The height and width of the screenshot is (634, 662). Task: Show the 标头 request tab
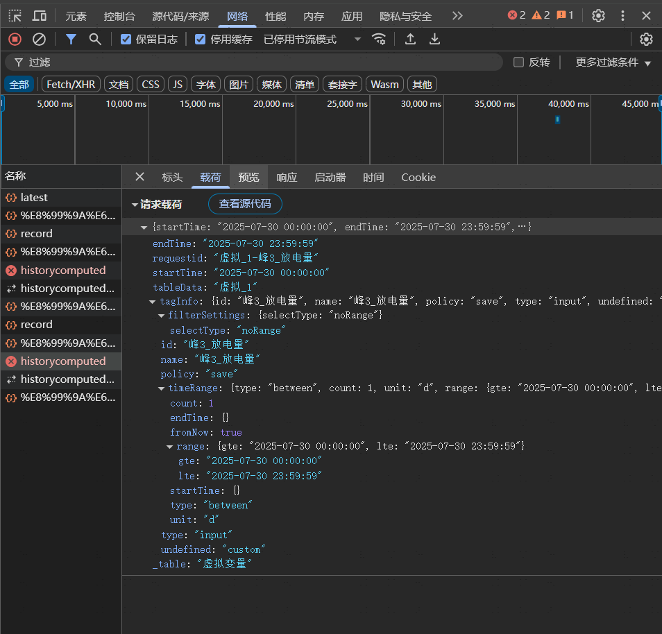pos(172,178)
